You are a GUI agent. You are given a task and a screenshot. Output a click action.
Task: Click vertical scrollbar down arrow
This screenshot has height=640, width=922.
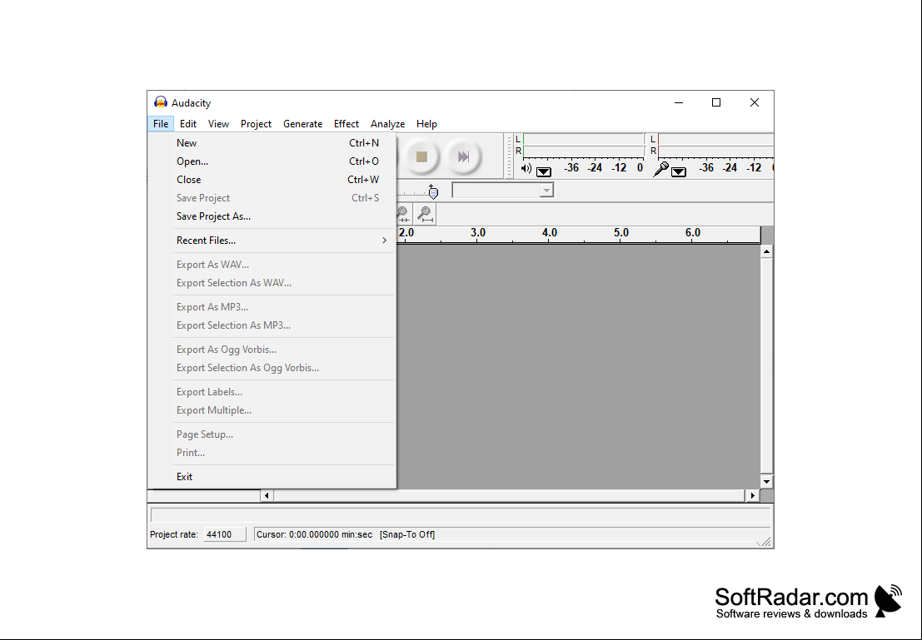click(x=766, y=481)
